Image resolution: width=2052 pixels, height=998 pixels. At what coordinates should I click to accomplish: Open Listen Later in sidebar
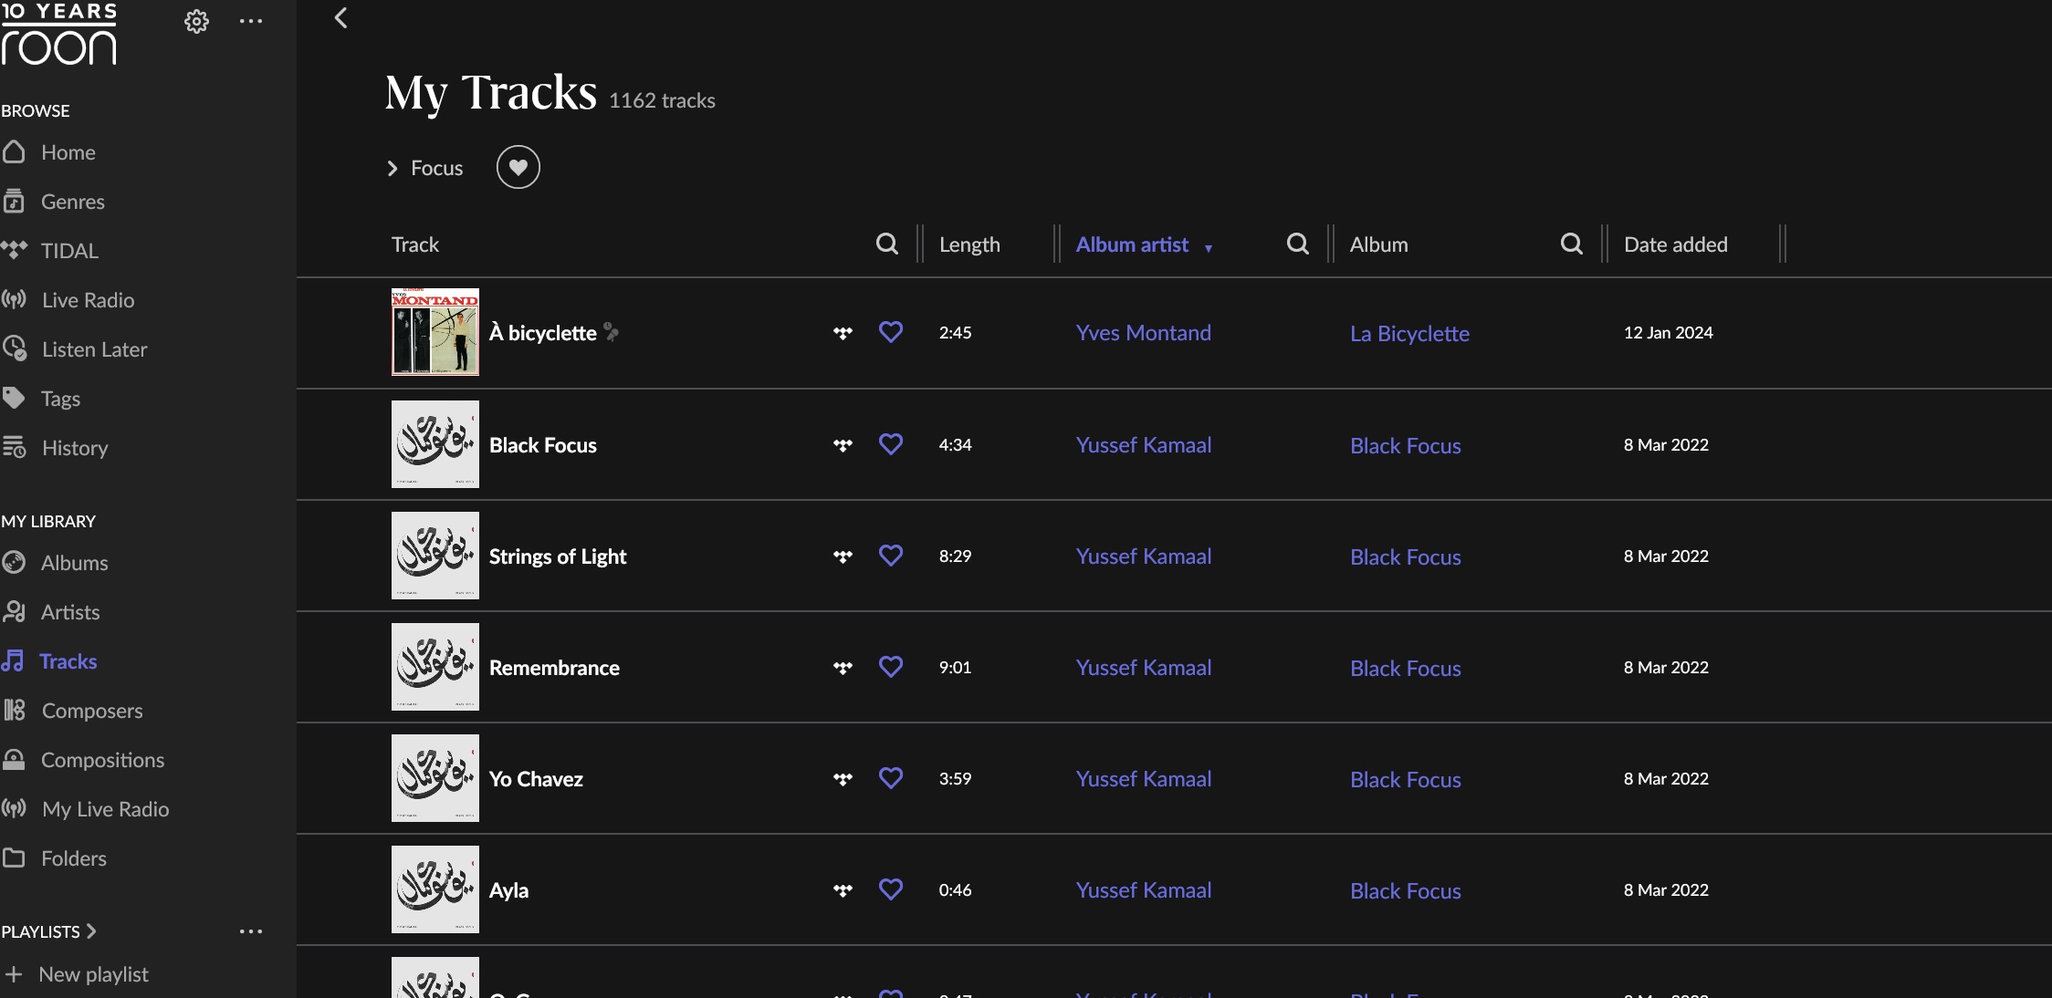point(93,349)
